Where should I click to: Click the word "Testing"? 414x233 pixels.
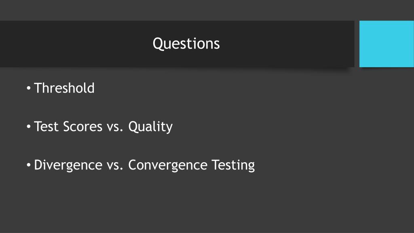233,165
